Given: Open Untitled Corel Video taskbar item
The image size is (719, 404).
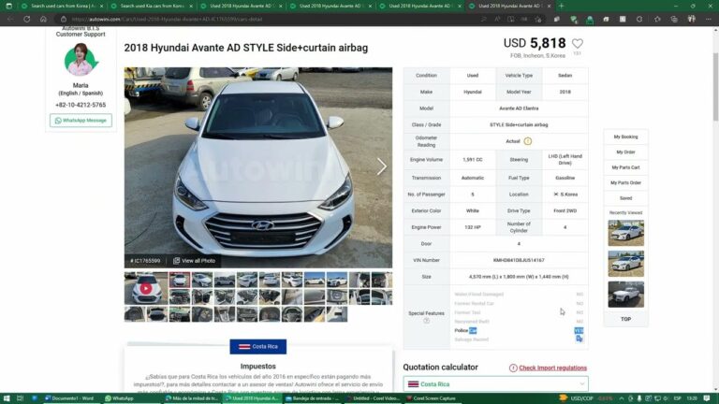Looking at the screenshot, I should pos(373,398).
